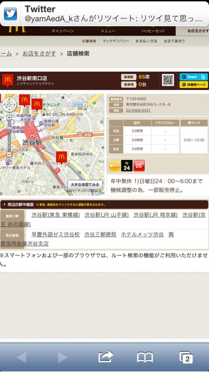
Task: Click the address 東京都渋谷区渋谷3-28-8
Action: click(148, 104)
